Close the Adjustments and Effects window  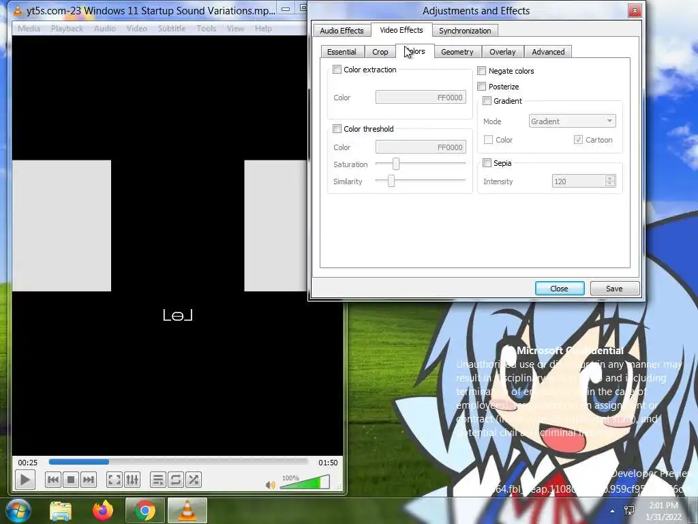pos(635,10)
